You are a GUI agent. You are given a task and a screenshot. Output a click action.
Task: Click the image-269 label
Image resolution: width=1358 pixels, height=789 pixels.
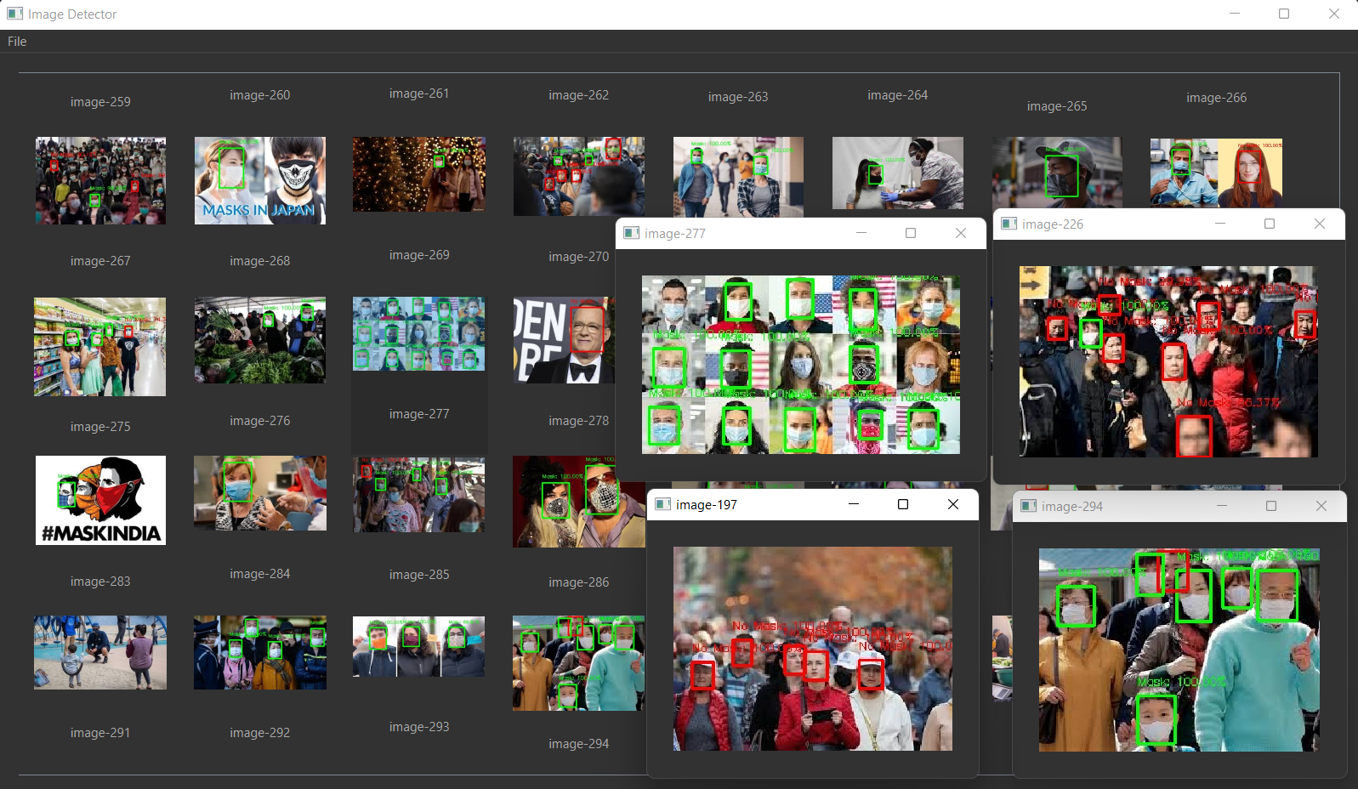coord(419,255)
